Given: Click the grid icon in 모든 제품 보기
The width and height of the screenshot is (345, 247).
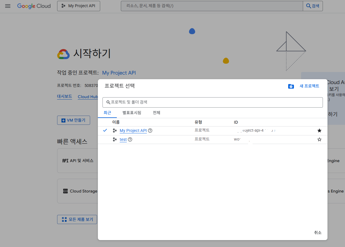Looking at the screenshot, I should pos(64,219).
